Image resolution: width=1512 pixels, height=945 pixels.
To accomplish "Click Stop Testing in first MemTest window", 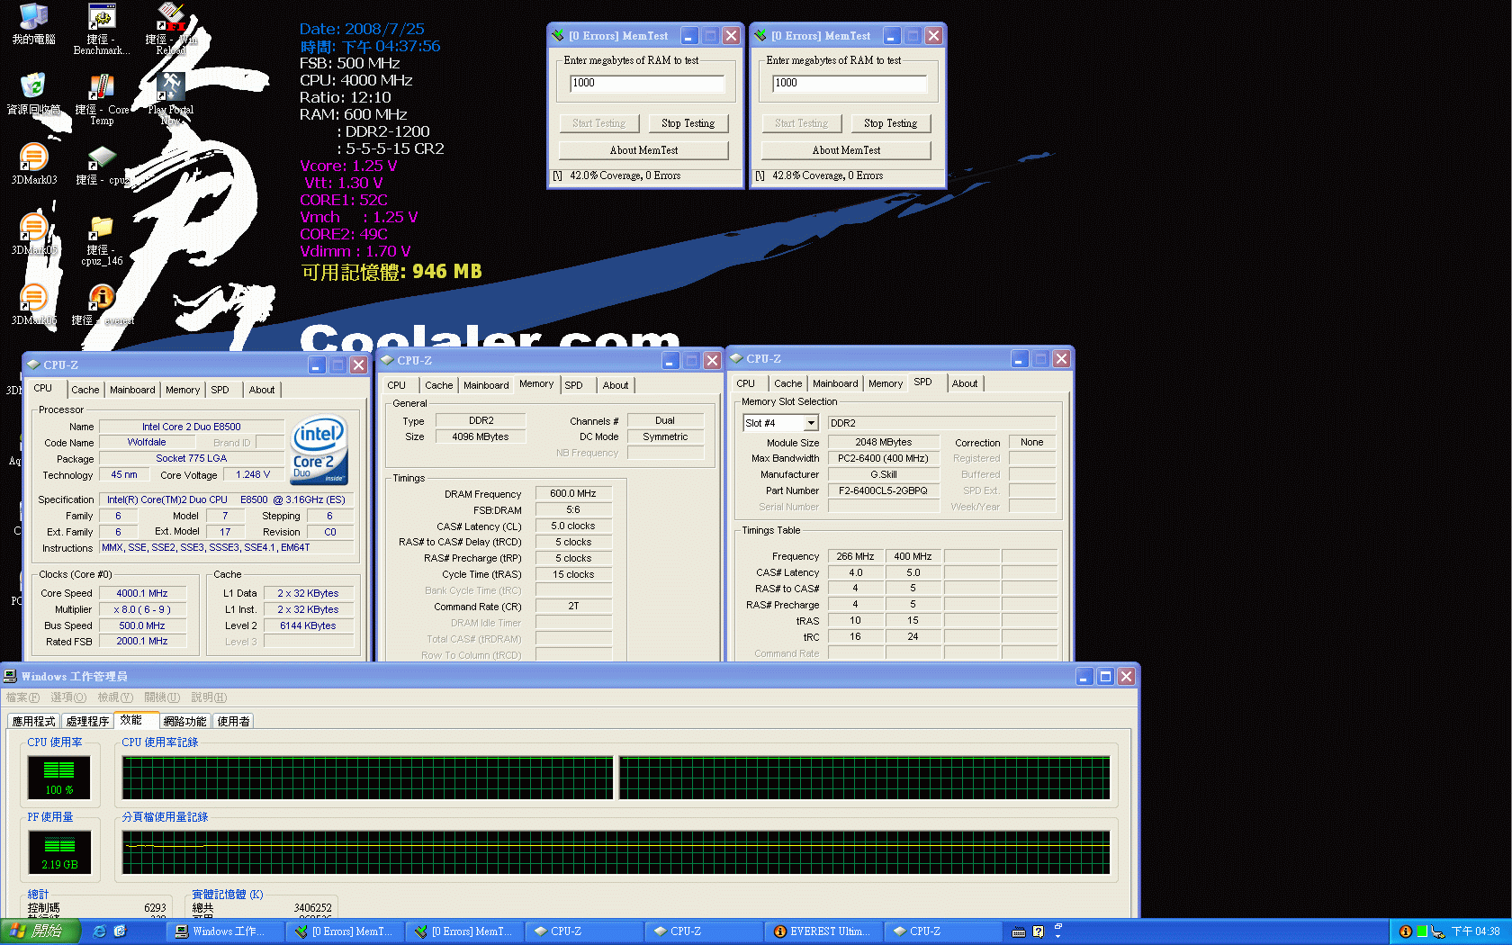I will 688,123.
